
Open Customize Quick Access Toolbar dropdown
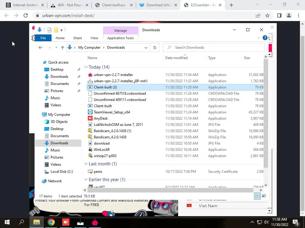tap(61, 30)
